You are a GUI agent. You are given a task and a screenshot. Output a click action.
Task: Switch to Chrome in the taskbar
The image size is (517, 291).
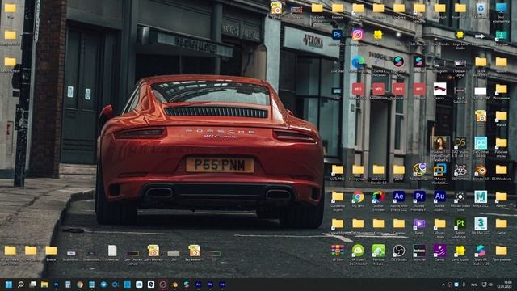pos(80,285)
